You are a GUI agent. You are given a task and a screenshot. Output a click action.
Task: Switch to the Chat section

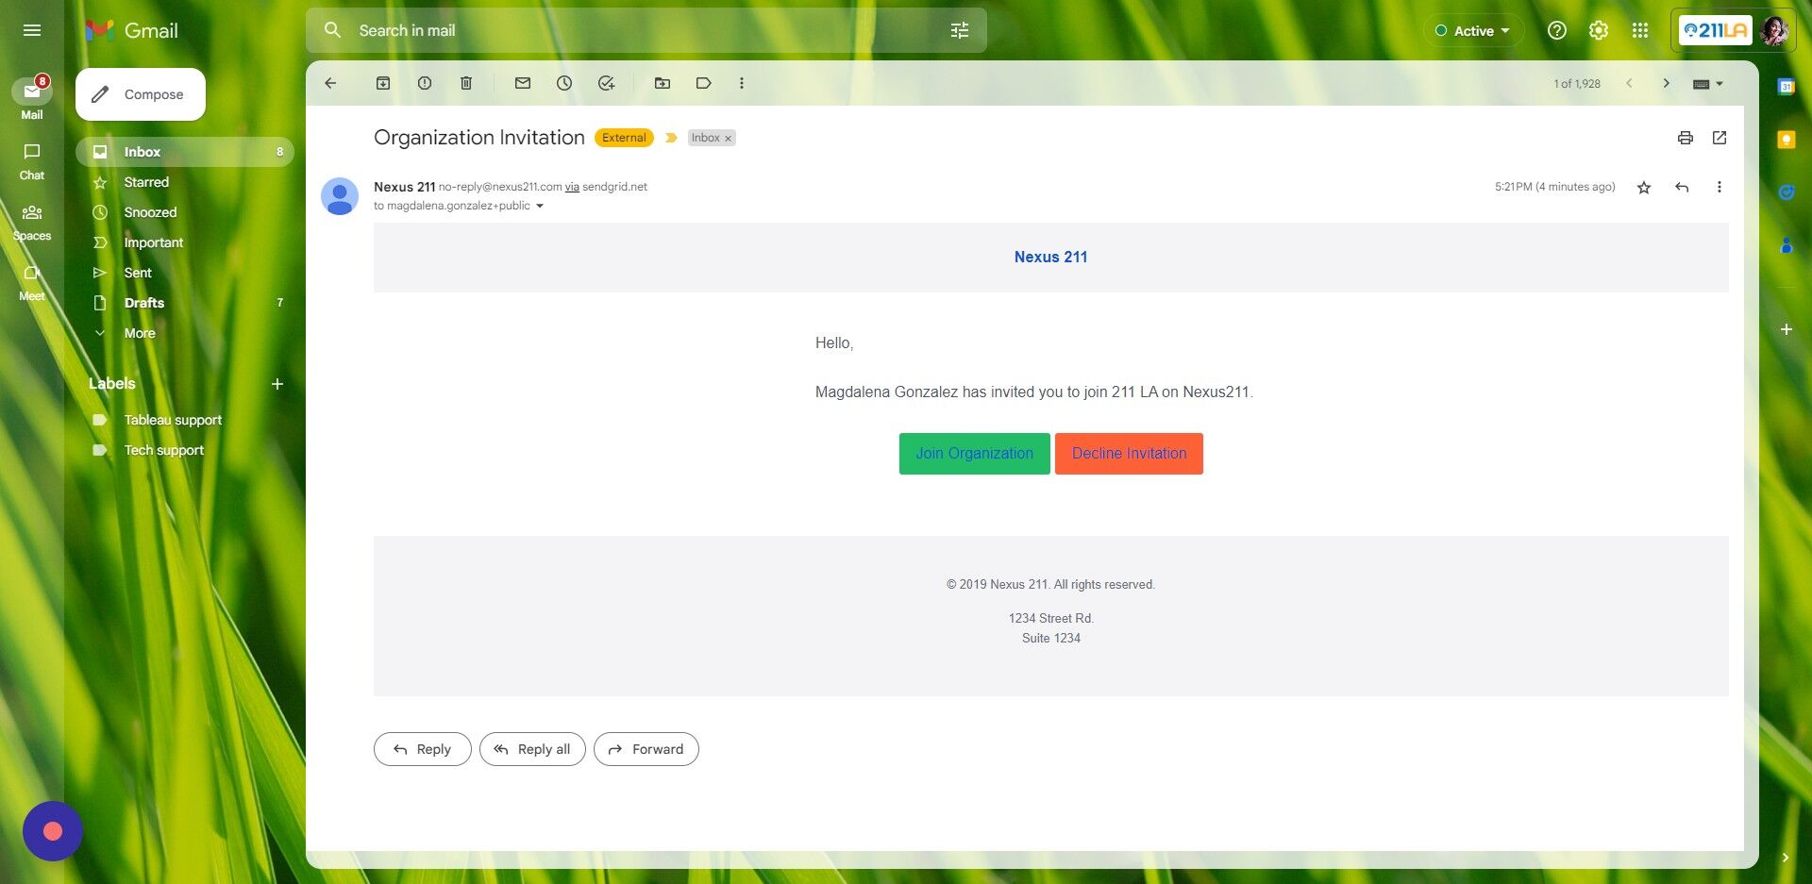click(32, 161)
